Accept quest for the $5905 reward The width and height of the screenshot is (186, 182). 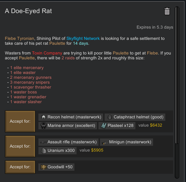pos(20,146)
